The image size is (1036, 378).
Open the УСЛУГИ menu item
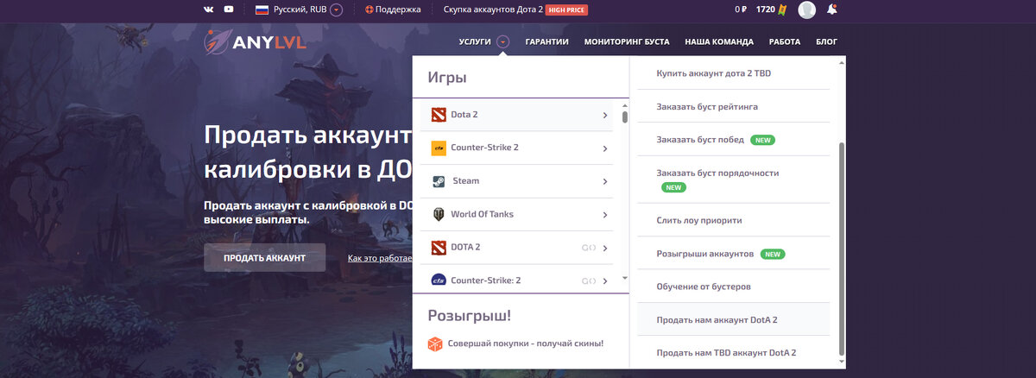coord(475,41)
